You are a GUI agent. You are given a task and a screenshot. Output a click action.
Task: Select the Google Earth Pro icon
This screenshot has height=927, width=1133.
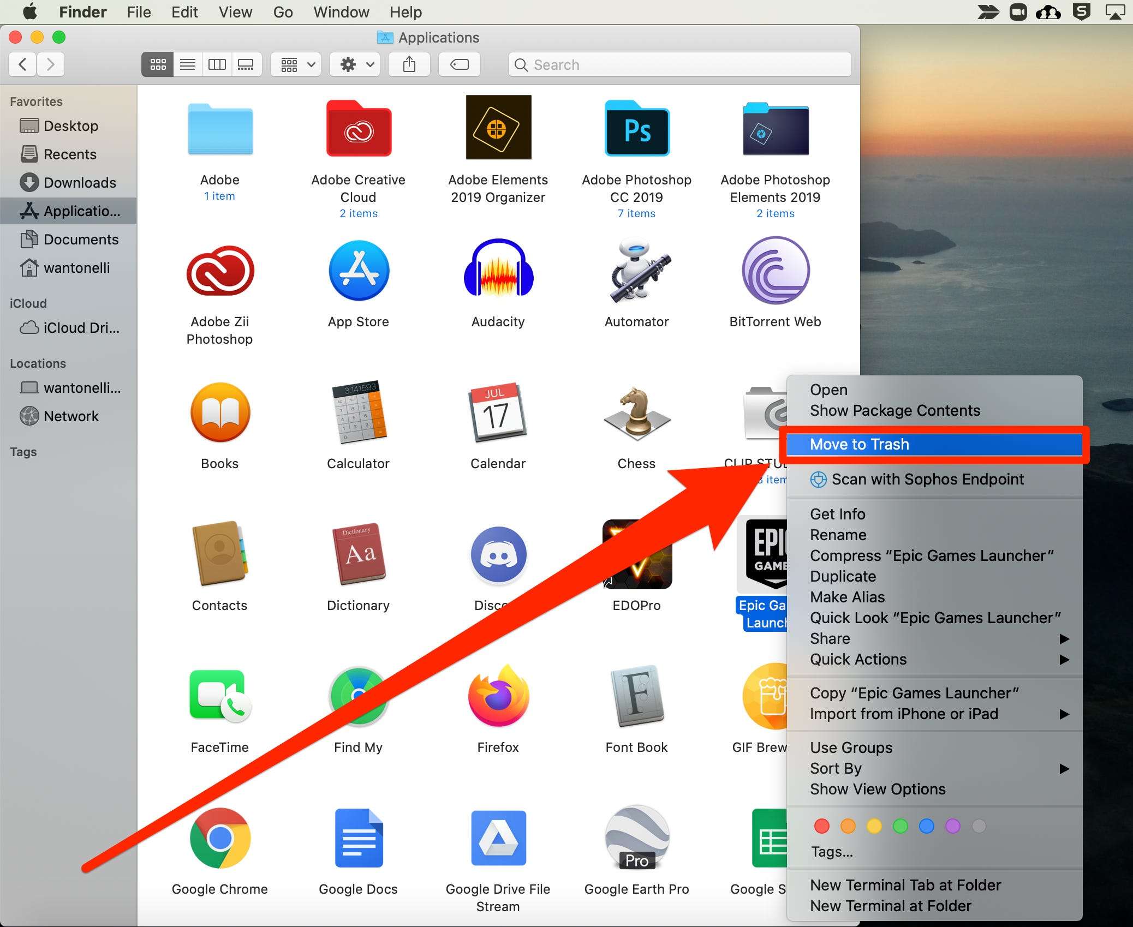tap(637, 838)
